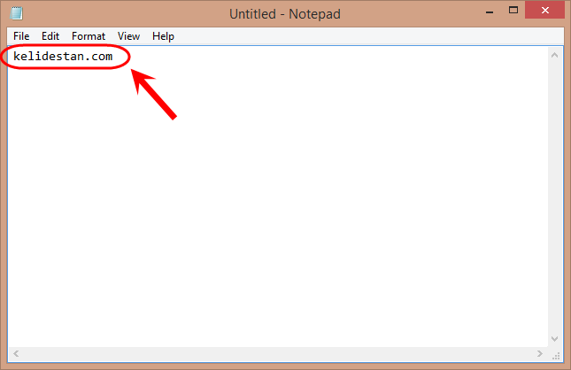Click the text kelidestan.com
This screenshot has width=571, height=370.
tap(63, 57)
